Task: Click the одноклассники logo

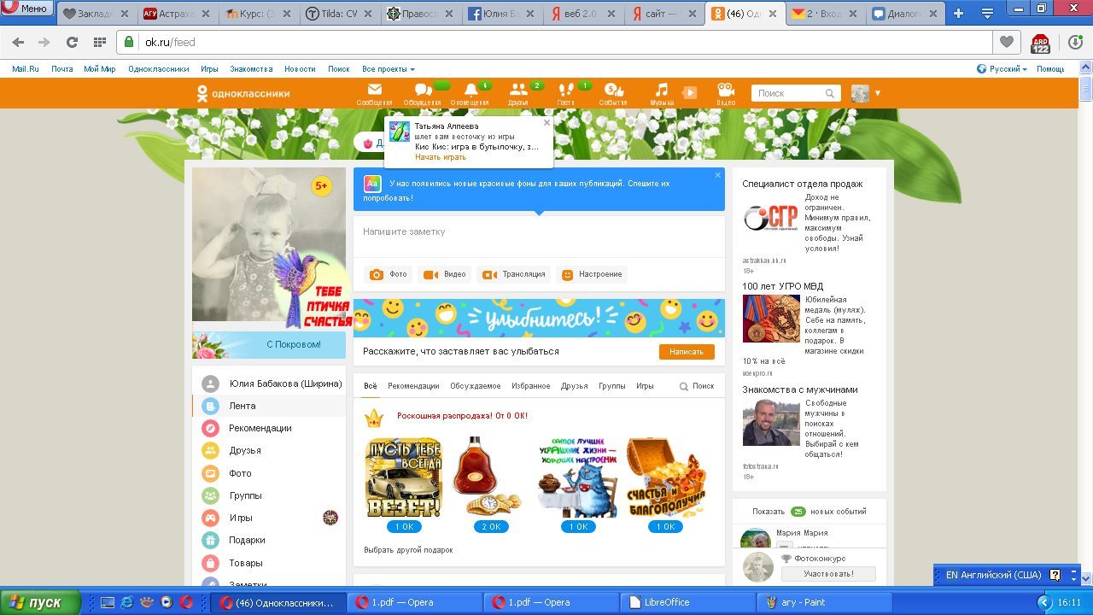Action: (243, 93)
